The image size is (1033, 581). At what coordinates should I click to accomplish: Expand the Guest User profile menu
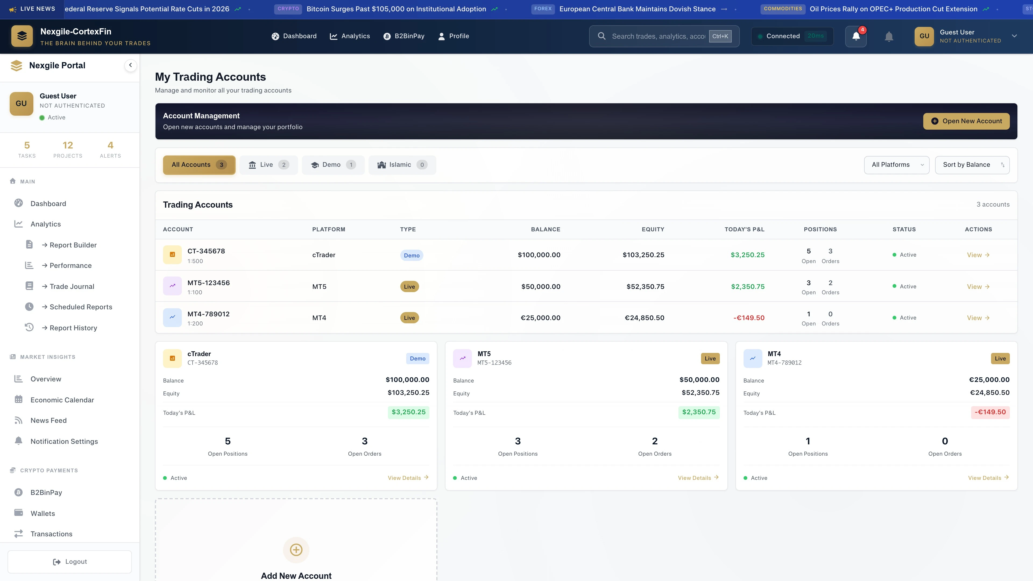pos(1014,36)
